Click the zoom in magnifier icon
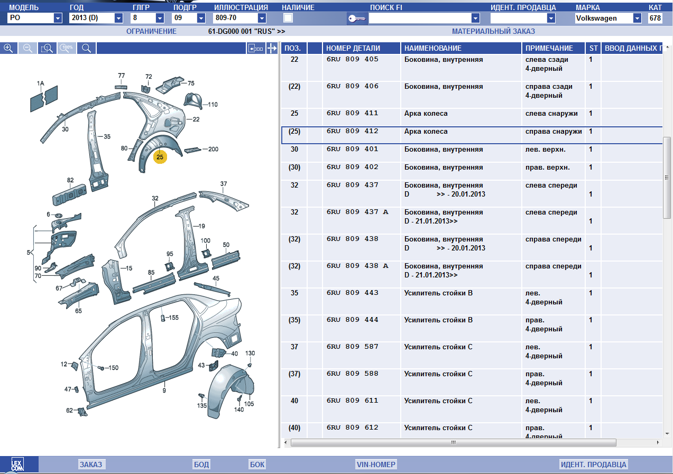Screen dimensions: 673x474 point(8,48)
